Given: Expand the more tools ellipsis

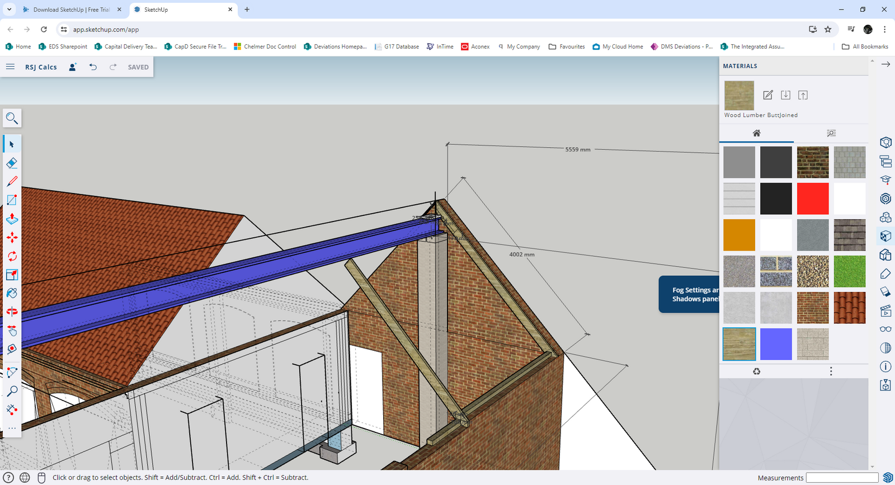Looking at the screenshot, I should tap(12, 428).
